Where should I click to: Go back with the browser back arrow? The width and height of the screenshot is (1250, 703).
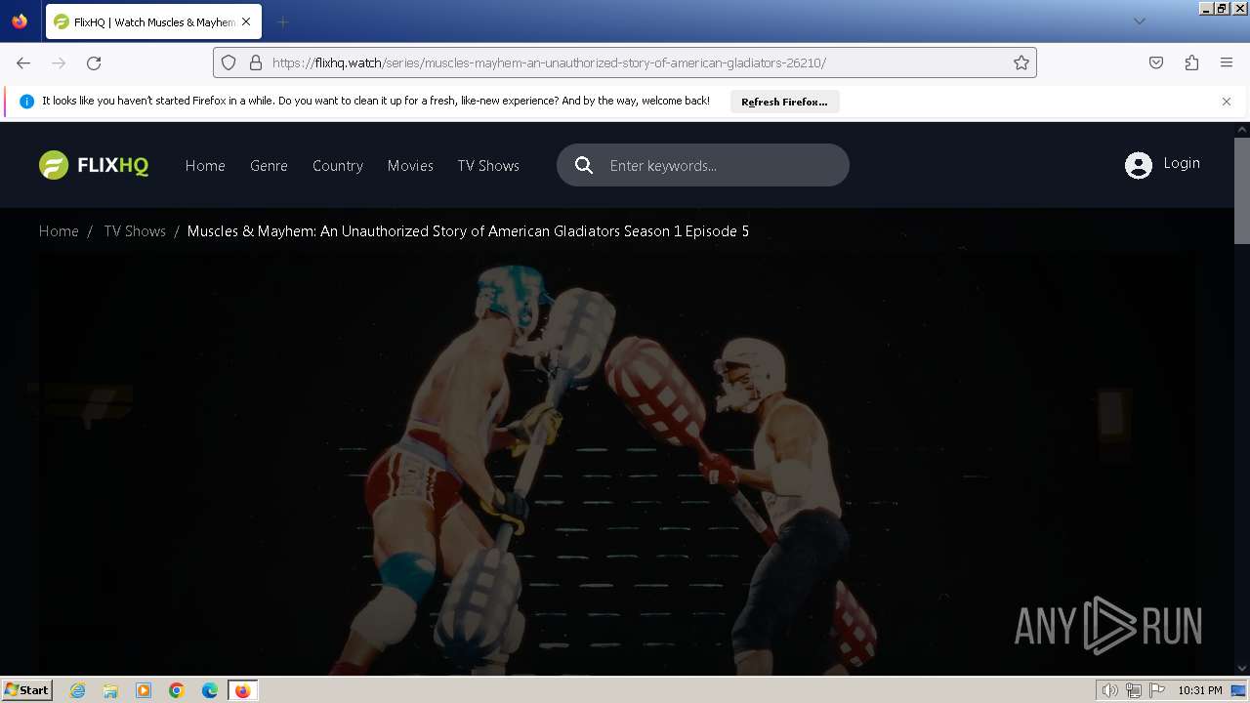point(23,62)
